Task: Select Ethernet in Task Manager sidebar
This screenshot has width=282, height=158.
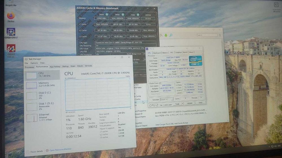Action: tap(43, 117)
